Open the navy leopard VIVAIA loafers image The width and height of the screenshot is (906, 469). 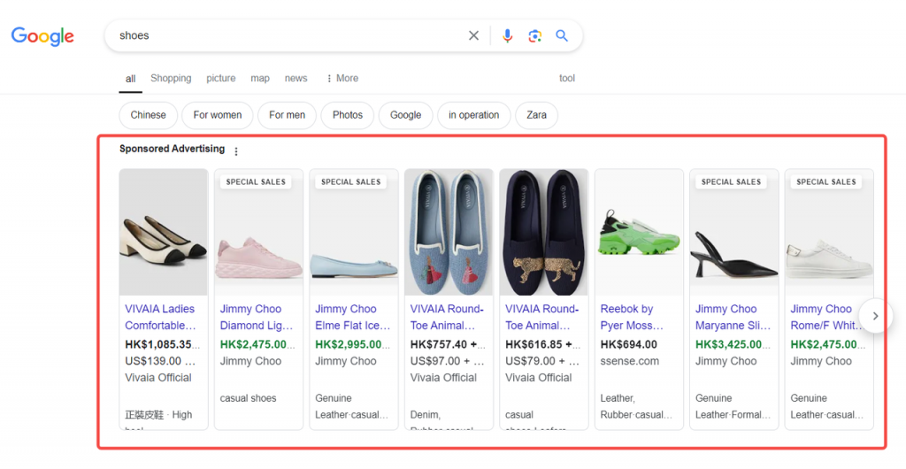[x=544, y=232]
